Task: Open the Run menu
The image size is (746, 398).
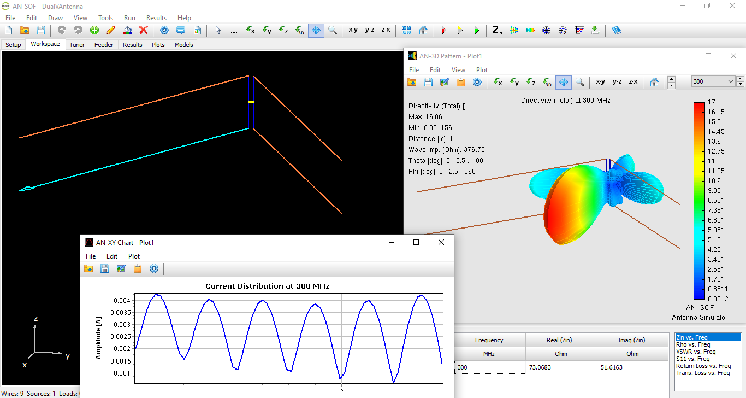Action: 130,18
